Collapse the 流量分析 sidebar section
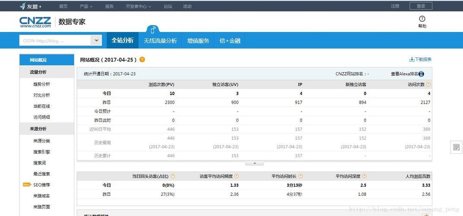This screenshot has width=463, height=216. pos(47,72)
